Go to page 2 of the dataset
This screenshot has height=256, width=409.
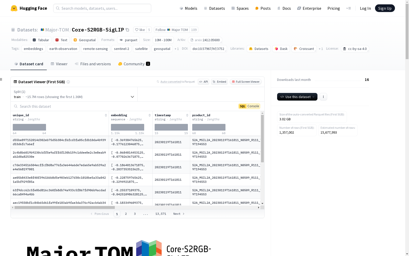click(x=126, y=214)
